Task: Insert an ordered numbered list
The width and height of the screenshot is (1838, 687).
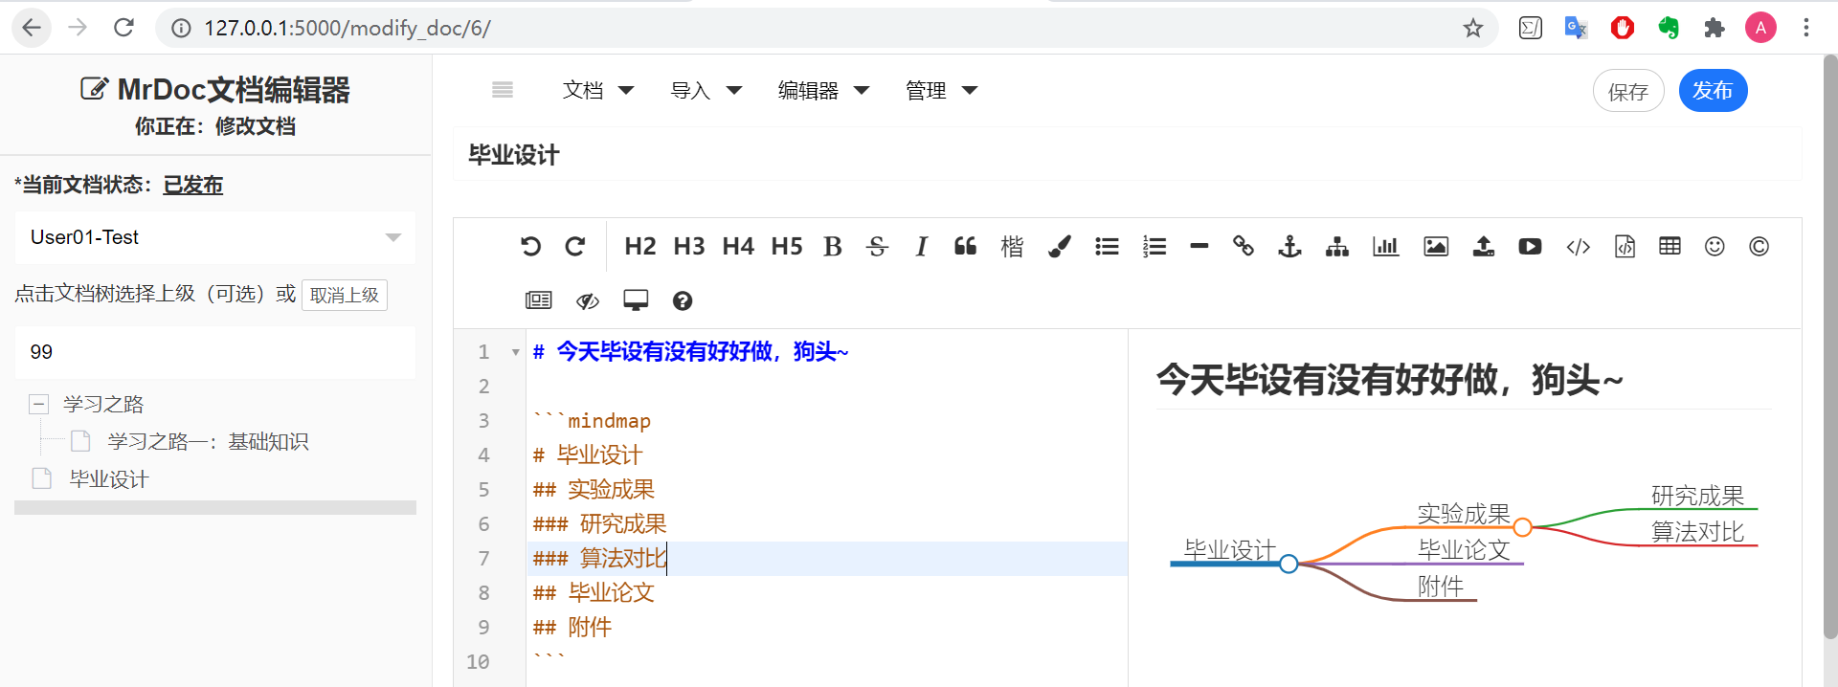Action: click(x=1154, y=246)
